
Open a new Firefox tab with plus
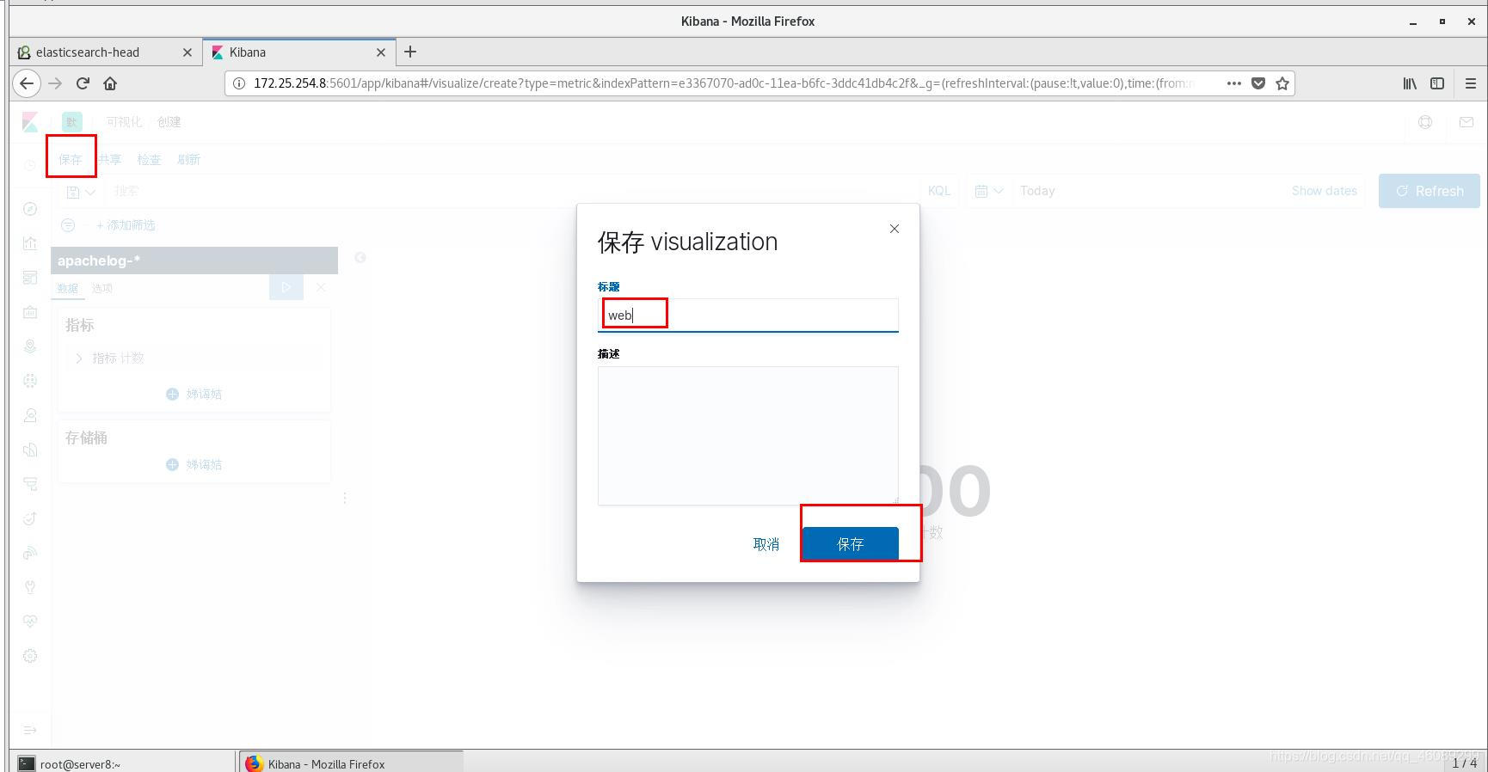pyautogui.click(x=410, y=52)
